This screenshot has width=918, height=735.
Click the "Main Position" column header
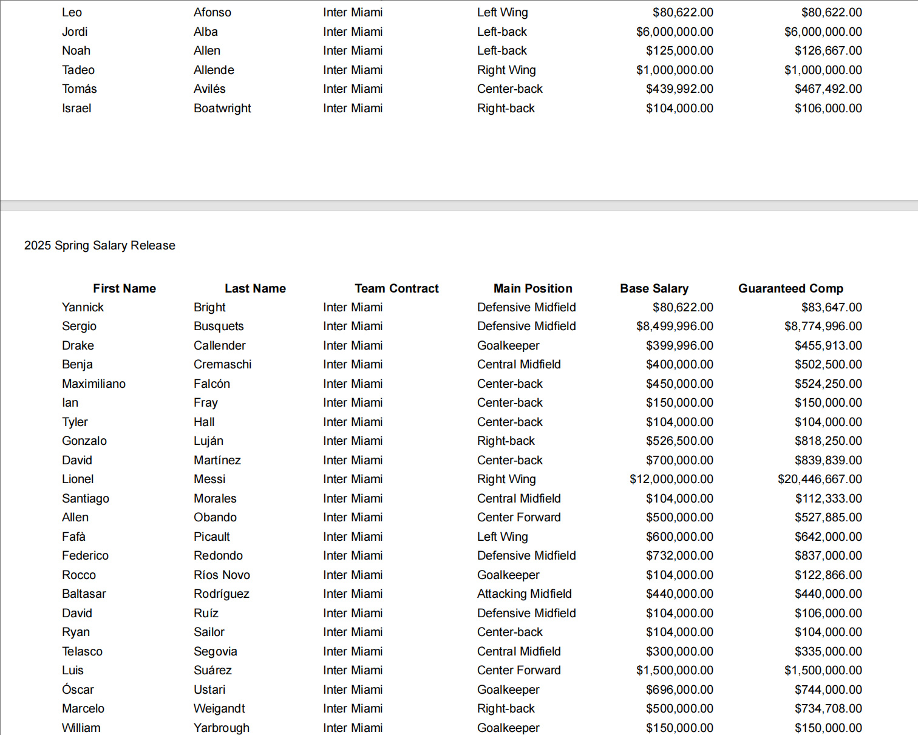(x=532, y=288)
